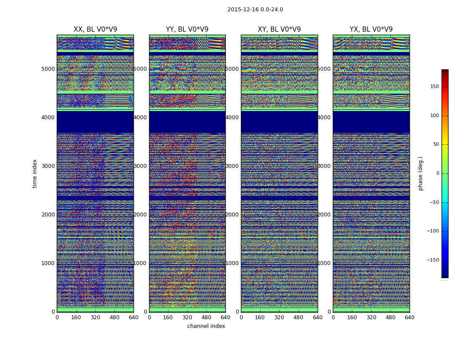The image size is (455, 347).
Task: Select the "YY, BL V0*V9" subplot title
Action: [187, 29]
